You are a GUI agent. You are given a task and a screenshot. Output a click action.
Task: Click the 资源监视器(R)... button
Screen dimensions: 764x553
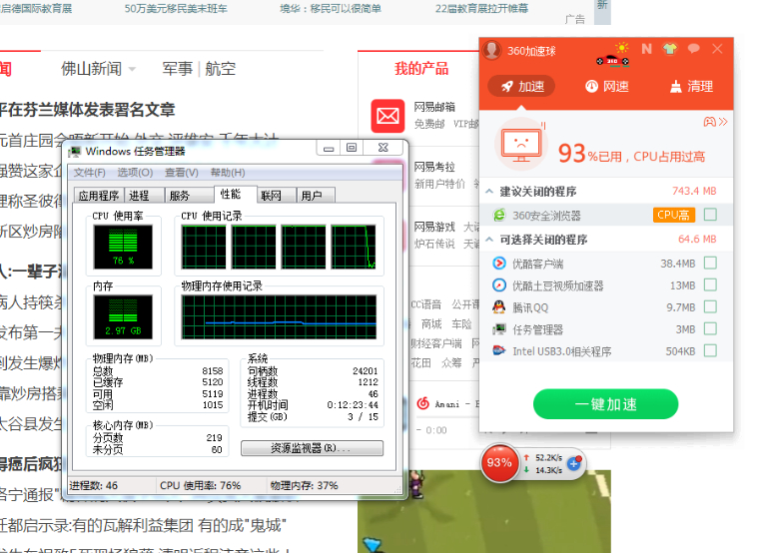pos(312,448)
